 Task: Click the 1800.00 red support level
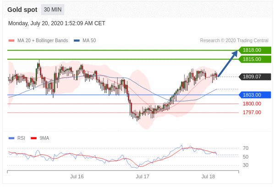[x=252, y=104]
